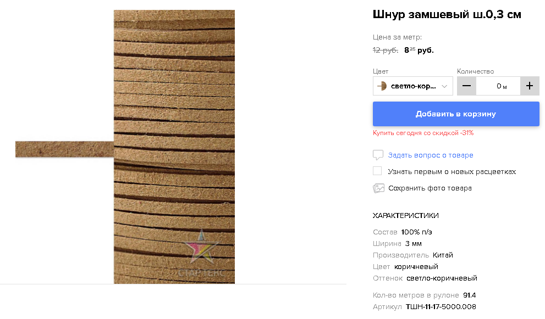Viewport: 545px width, 319px height.
Task: Click 'Сохранить фото товара' text
Action: pyautogui.click(x=430, y=188)
